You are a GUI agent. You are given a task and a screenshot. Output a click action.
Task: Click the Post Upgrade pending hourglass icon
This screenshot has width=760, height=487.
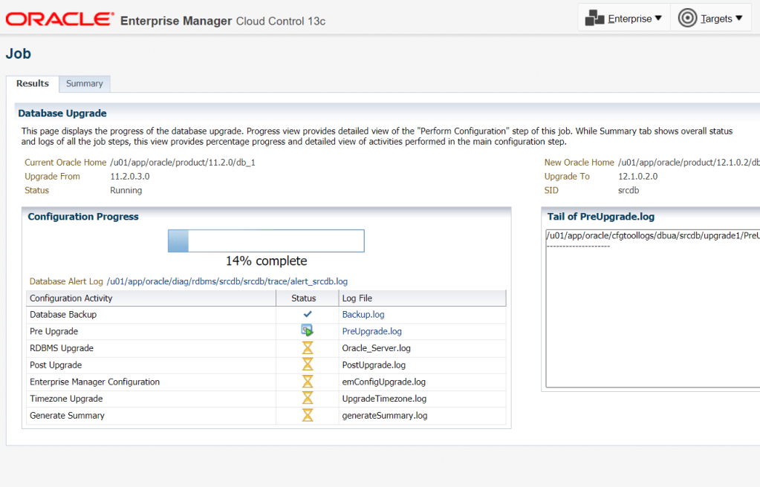tap(308, 365)
